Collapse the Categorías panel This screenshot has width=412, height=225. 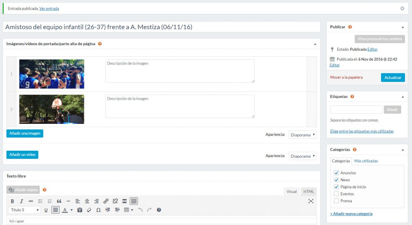click(x=403, y=150)
